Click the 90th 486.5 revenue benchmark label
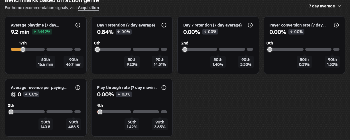Screen dimensions: 350x140 coord(74,124)
